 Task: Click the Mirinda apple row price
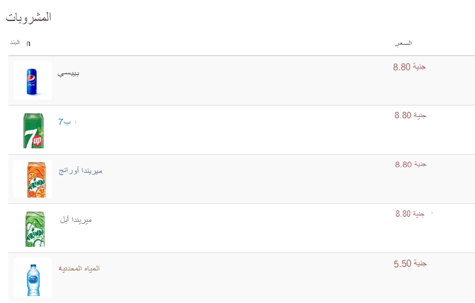[410, 214]
